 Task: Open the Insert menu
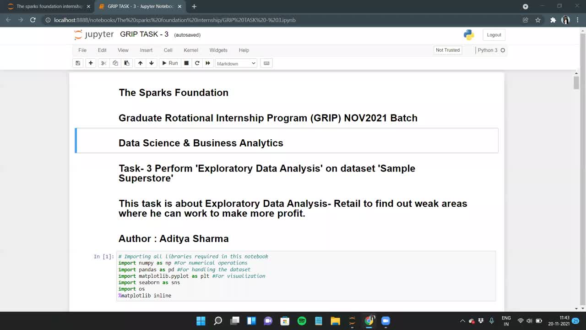click(146, 50)
